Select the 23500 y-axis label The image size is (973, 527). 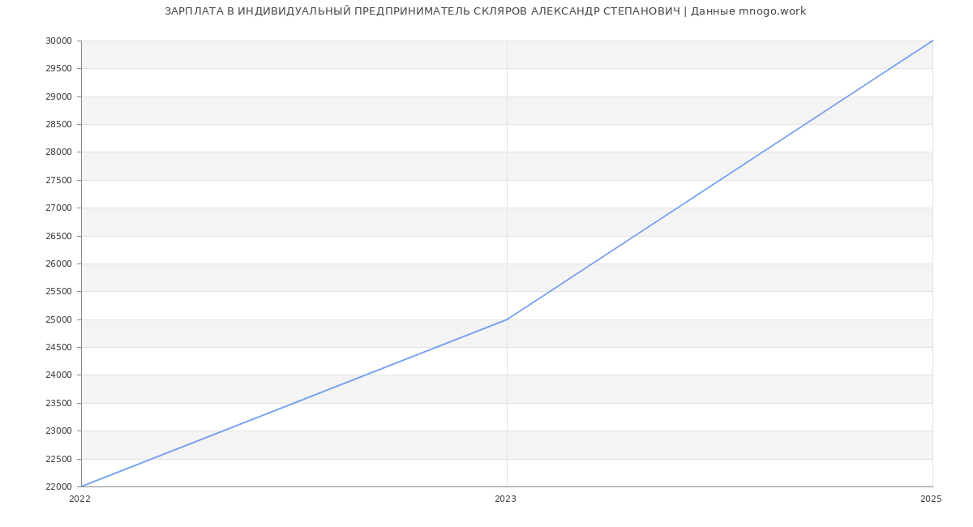58,403
